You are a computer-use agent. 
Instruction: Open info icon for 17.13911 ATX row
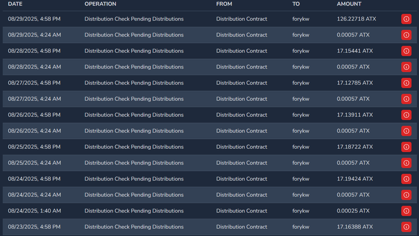coord(406,115)
